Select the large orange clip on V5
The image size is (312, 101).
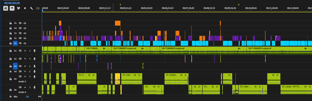click(118, 23)
